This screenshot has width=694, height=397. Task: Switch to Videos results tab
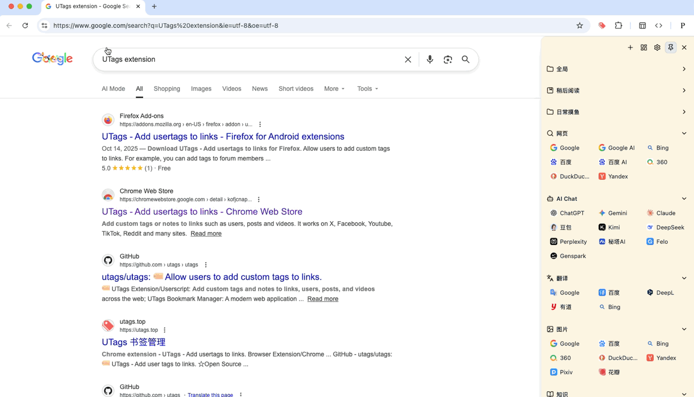pyautogui.click(x=232, y=89)
